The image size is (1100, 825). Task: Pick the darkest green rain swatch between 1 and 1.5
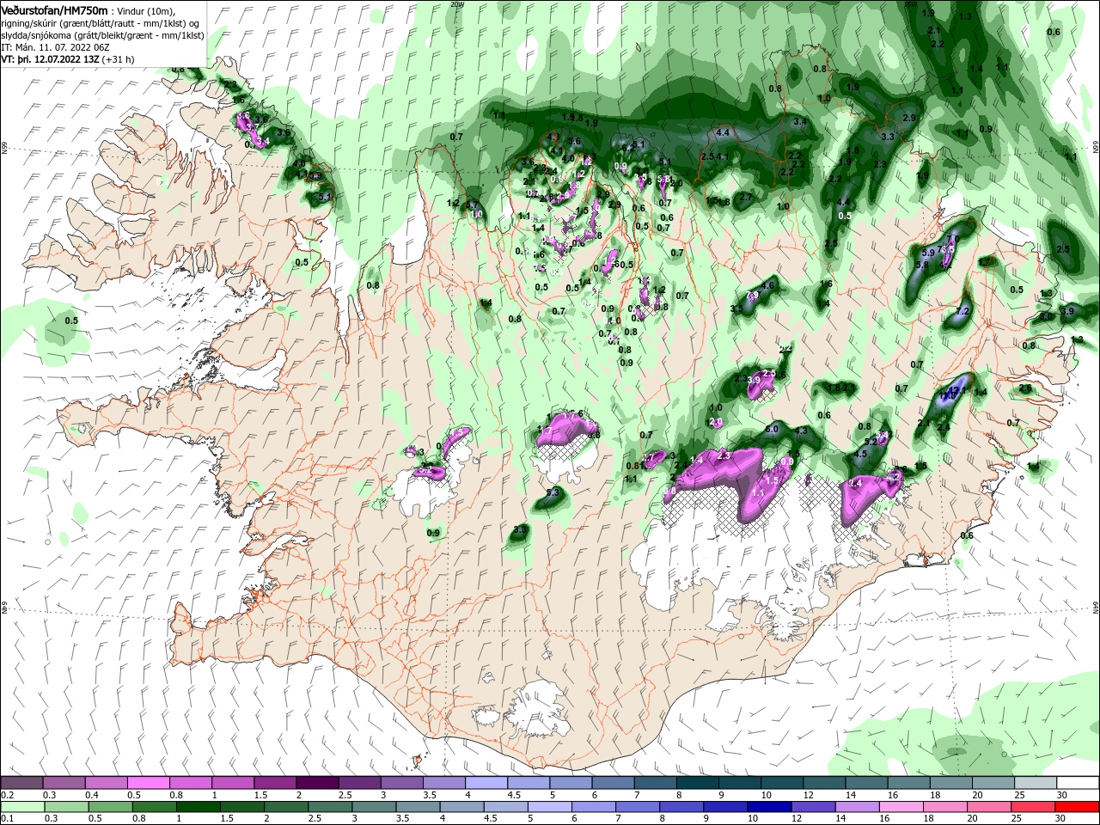pos(198,807)
